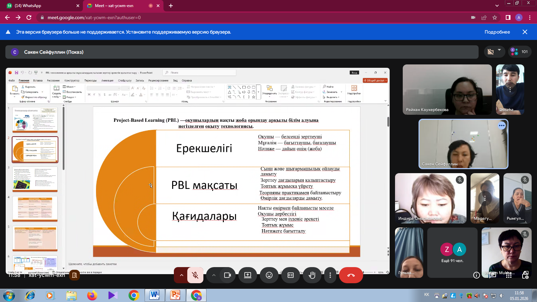This screenshot has height=302, width=537.
Task: Expand the video settings chevron
Action: point(214,275)
